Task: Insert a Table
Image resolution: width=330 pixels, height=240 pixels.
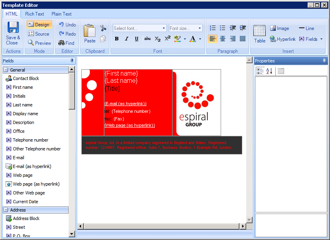Action: coord(259,34)
